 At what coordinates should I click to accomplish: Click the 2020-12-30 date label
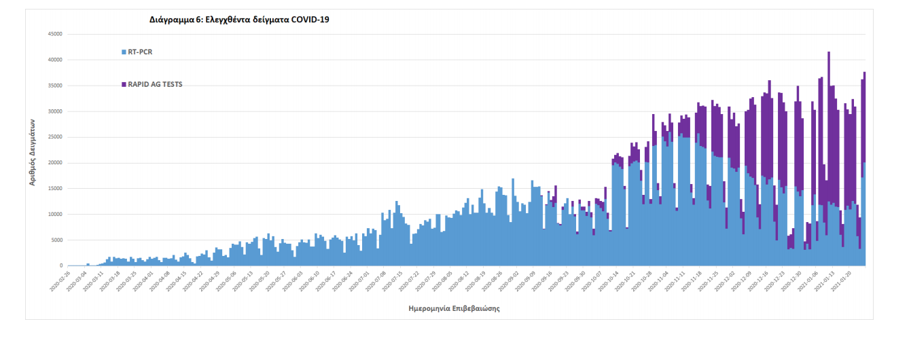tap(791, 280)
